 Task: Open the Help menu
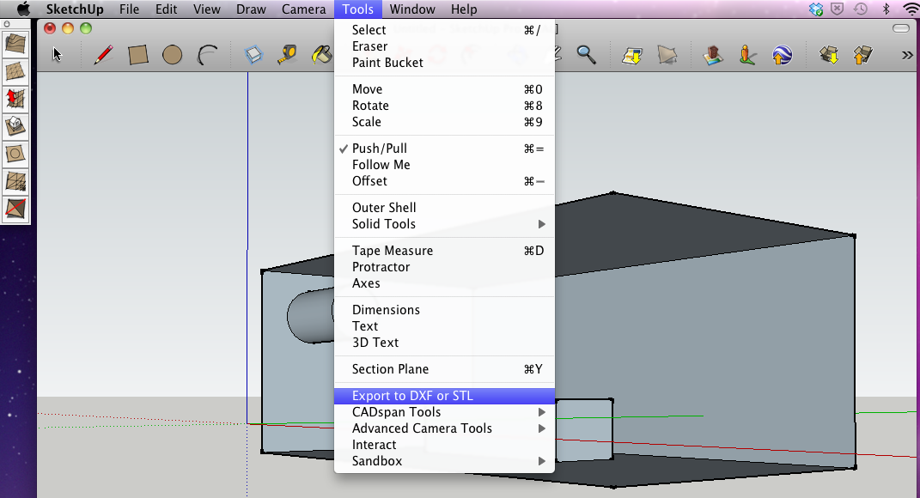point(464,9)
